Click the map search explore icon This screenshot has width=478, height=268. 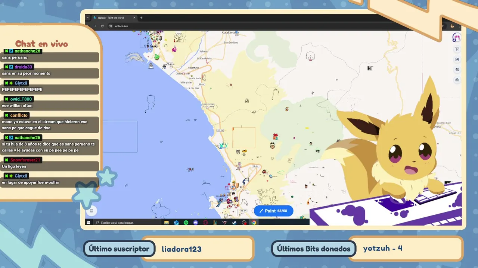click(x=457, y=70)
